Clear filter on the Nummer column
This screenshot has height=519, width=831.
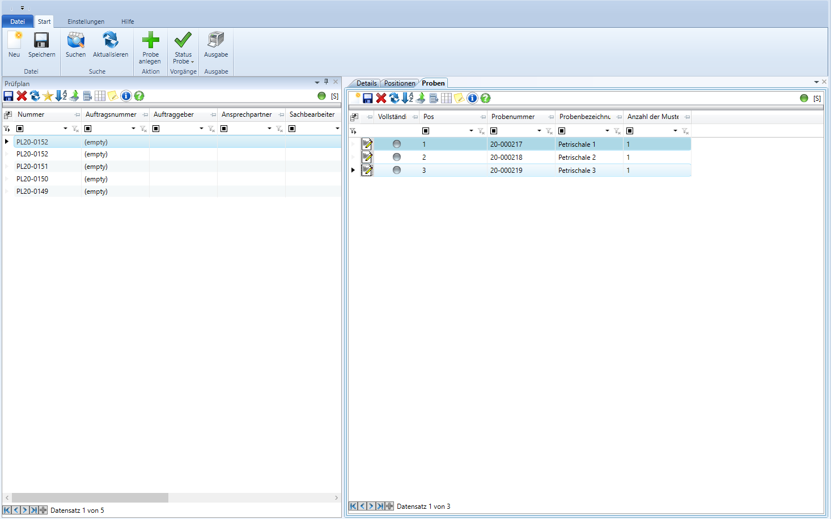[75, 129]
